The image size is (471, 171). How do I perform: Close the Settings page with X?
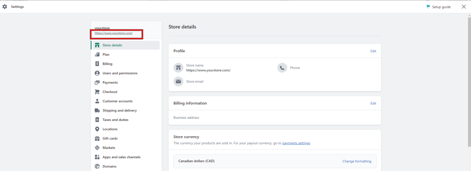464,6
